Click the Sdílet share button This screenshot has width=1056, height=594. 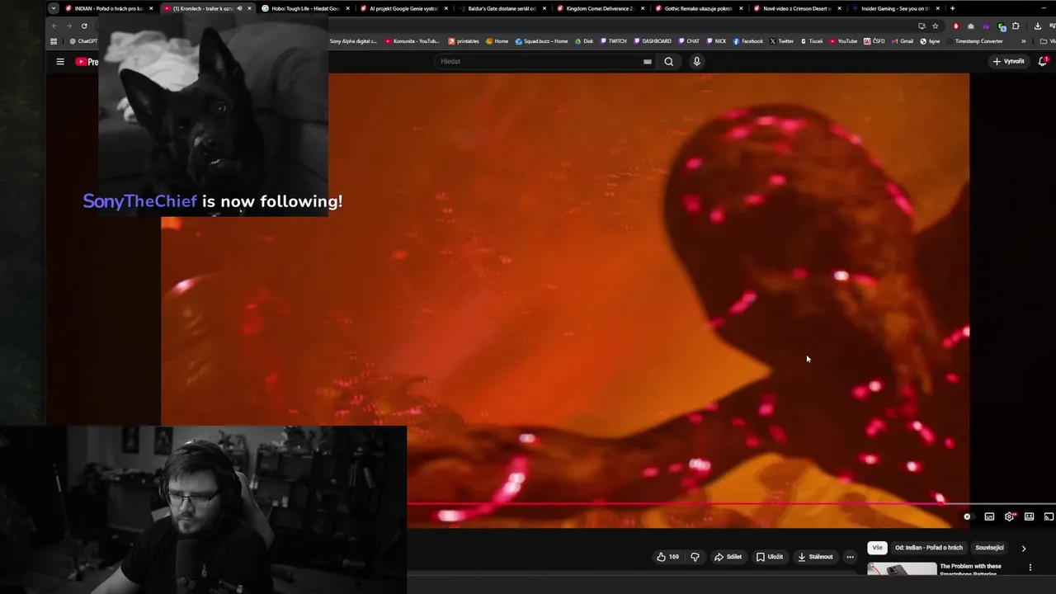click(728, 557)
